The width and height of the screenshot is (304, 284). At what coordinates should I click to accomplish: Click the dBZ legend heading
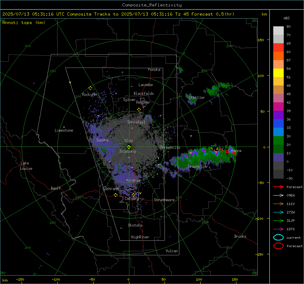[286, 18]
